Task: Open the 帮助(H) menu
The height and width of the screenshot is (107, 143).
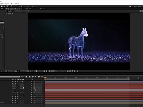Action: (17, 4)
